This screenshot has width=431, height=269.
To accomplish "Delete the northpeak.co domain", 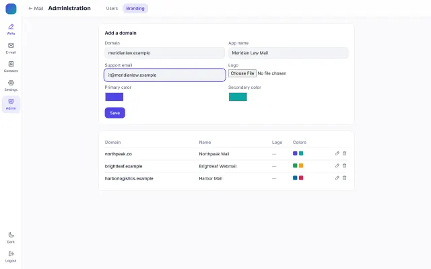I will [x=344, y=153].
